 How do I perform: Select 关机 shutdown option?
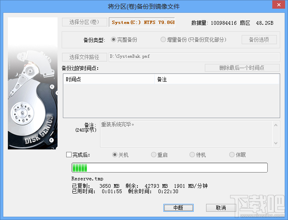coord(120,155)
